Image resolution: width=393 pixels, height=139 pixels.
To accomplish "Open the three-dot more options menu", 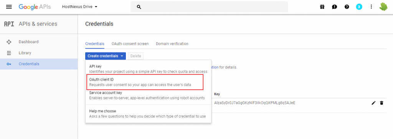I will pos(371,7).
